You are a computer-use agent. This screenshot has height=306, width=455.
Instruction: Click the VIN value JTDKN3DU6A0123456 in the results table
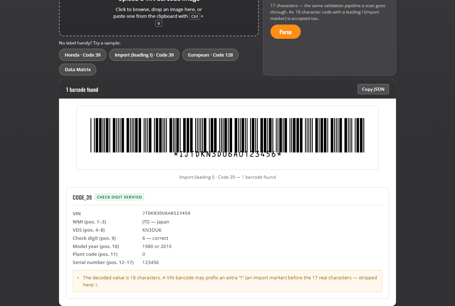click(x=166, y=213)
